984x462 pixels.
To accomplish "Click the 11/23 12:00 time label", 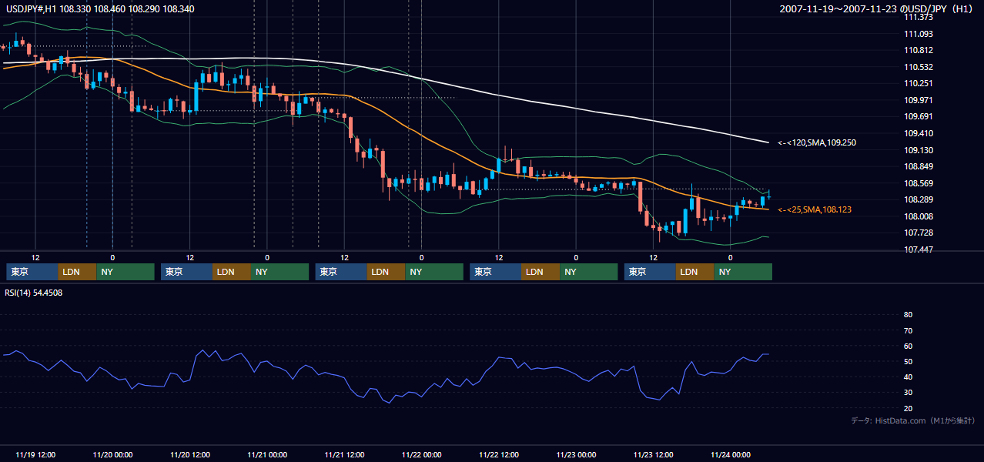I will tap(653, 454).
